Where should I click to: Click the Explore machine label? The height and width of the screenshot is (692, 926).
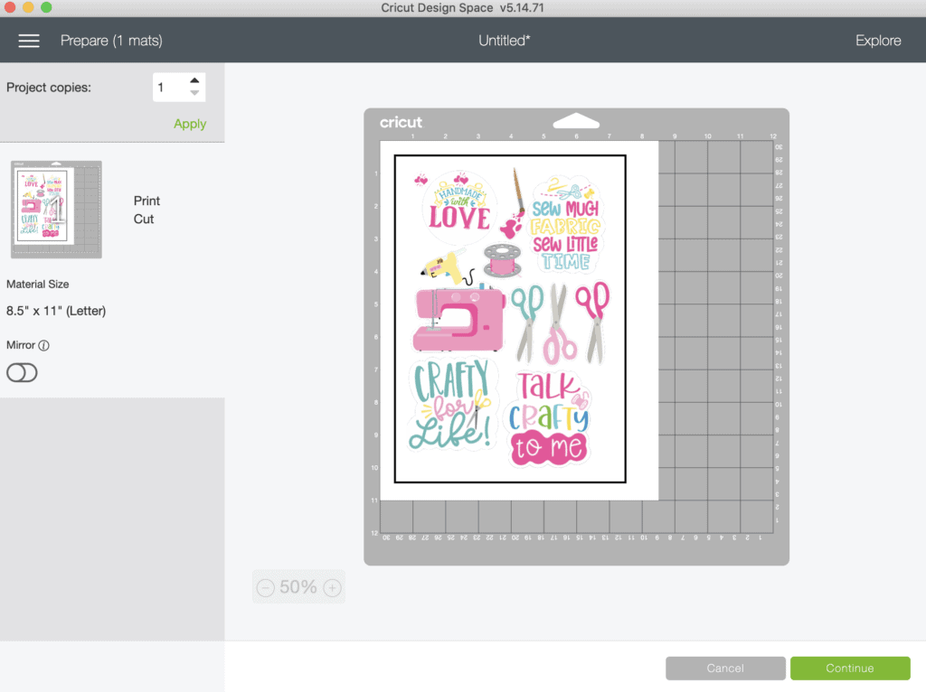878,40
